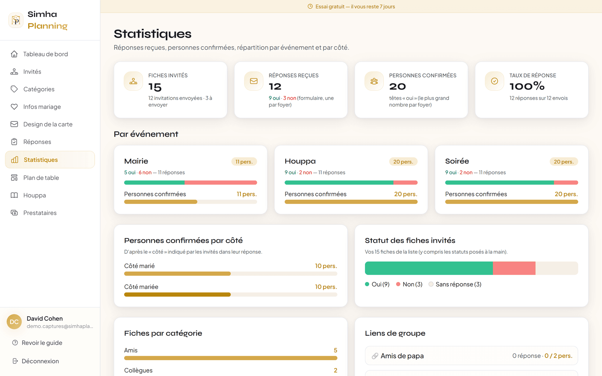Click the layout icon beside Plan de table
This screenshot has width=602, height=376.
pos(14,177)
